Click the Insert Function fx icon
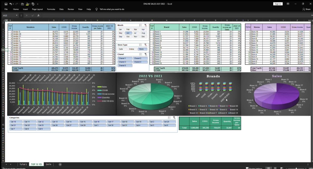Image resolution: width=313 pixels, height=169 pixels. tap(38, 15)
